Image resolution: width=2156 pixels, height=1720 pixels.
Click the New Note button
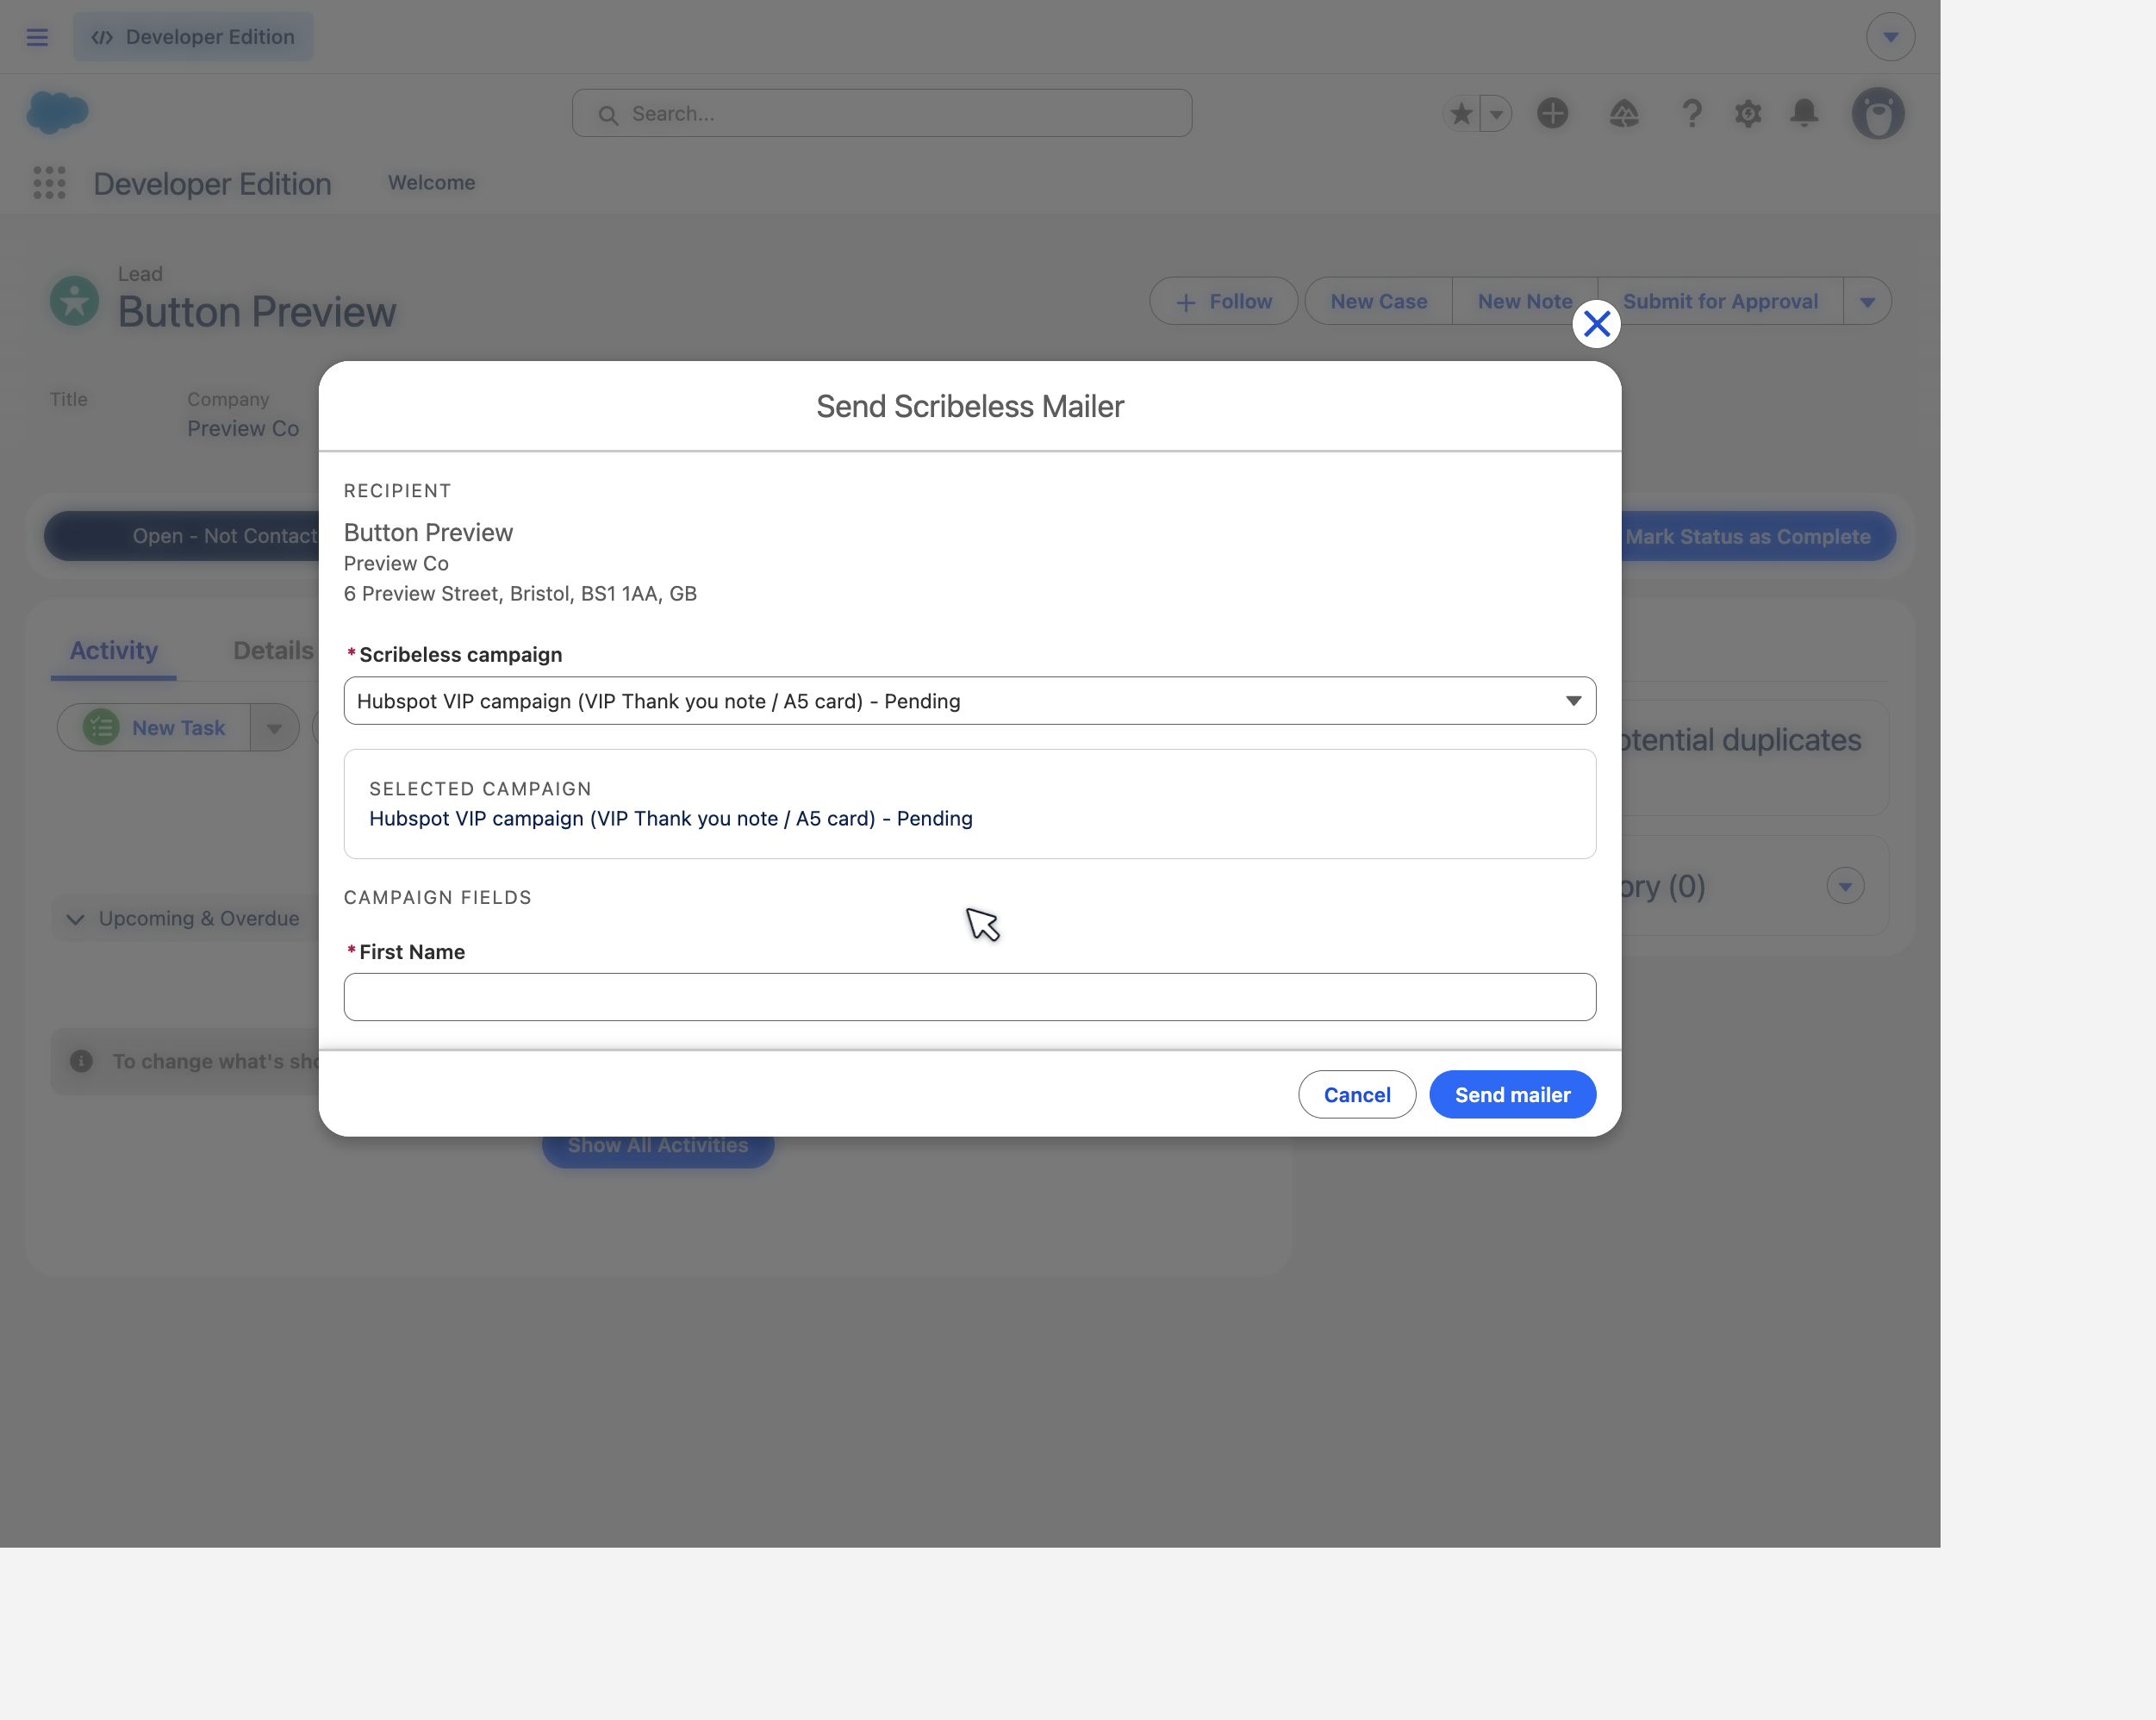coord(1524,301)
